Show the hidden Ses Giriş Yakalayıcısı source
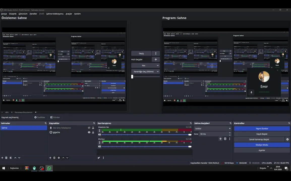The height and width of the screenshot is (181, 291). point(89,128)
